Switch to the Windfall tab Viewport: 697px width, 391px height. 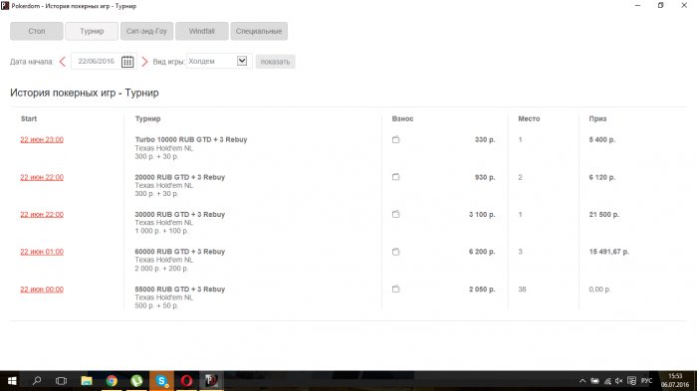(x=202, y=31)
